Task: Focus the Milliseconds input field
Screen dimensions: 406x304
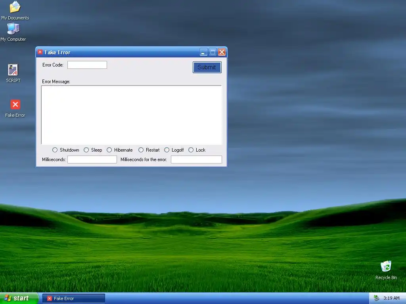Action: (x=92, y=160)
